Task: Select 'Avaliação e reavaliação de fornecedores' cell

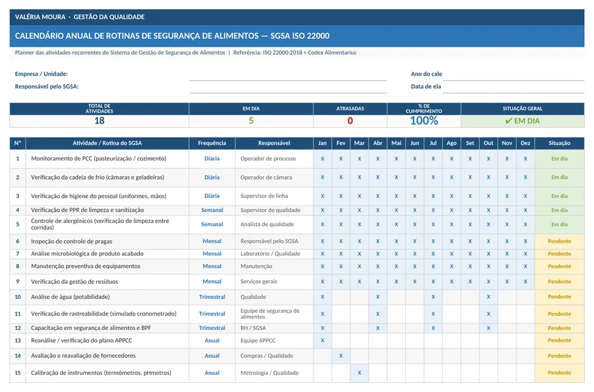Action: (x=107, y=356)
